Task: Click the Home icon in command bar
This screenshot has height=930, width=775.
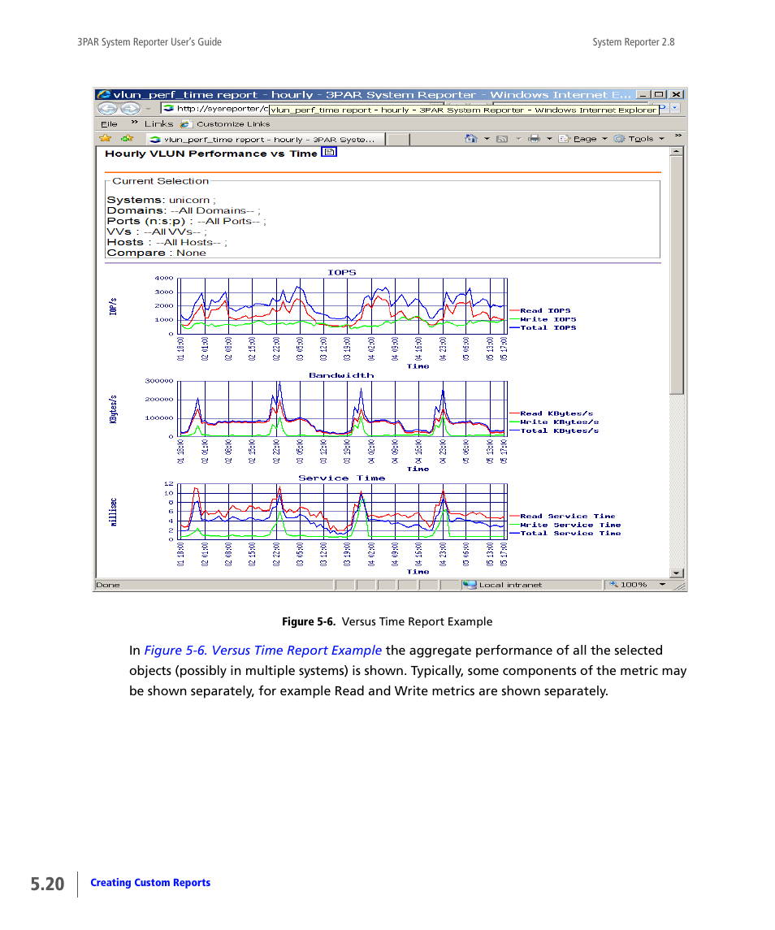Action: pyautogui.click(x=471, y=138)
